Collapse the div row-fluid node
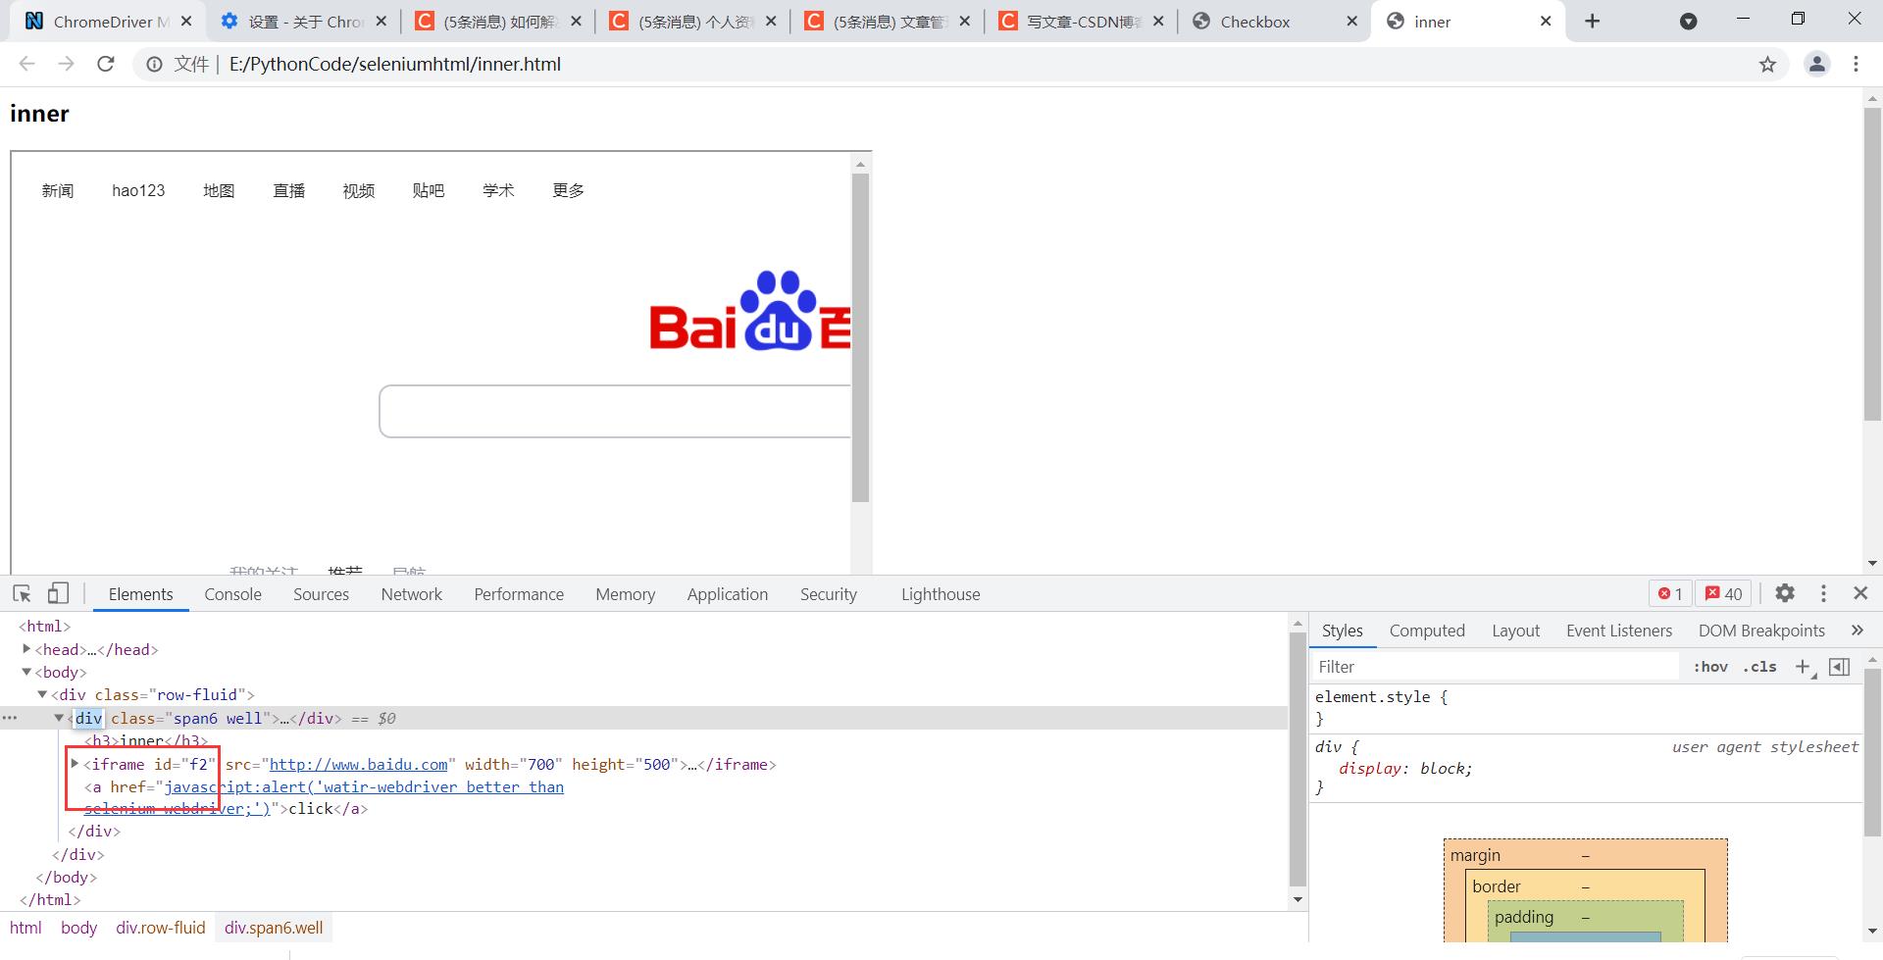This screenshot has height=960, width=1883. (x=42, y=694)
